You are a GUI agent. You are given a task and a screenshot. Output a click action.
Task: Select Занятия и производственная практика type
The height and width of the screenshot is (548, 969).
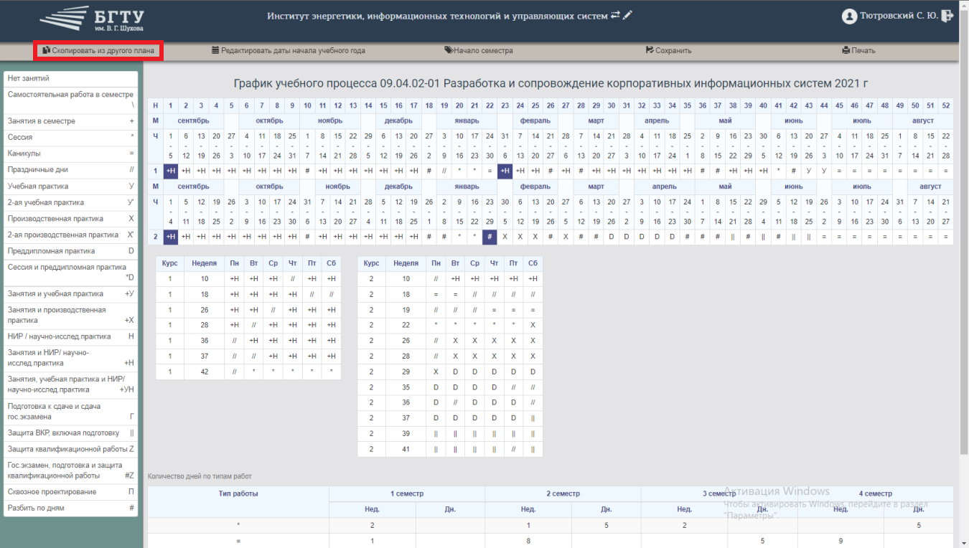click(70, 315)
